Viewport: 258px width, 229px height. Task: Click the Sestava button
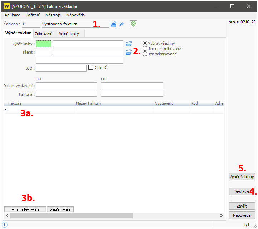[x=242, y=191]
